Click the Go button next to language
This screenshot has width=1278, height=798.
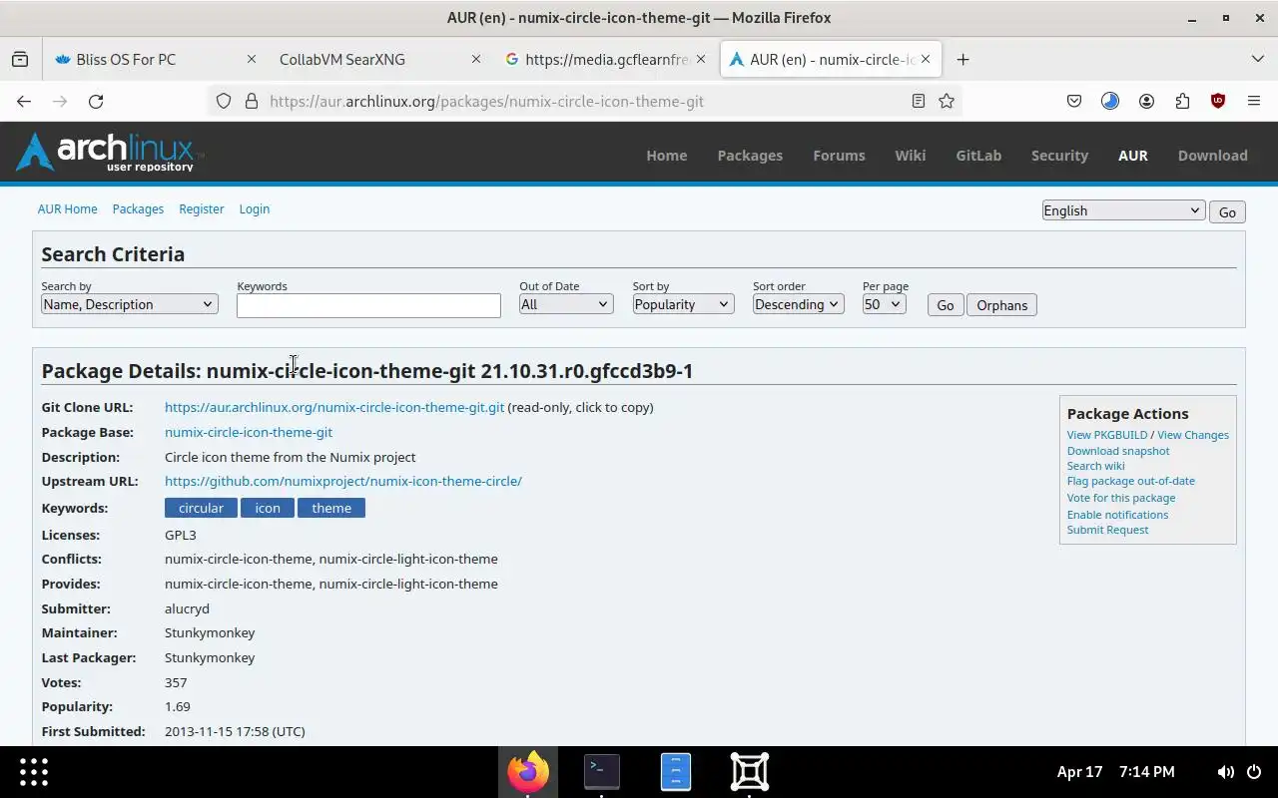click(x=1227, y=211)
